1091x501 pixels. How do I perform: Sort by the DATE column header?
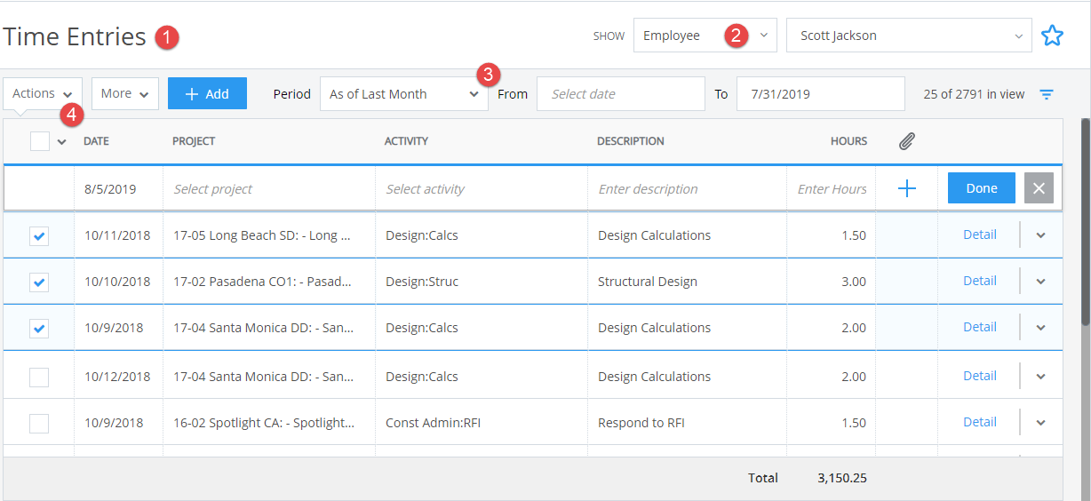coord(96,141)
